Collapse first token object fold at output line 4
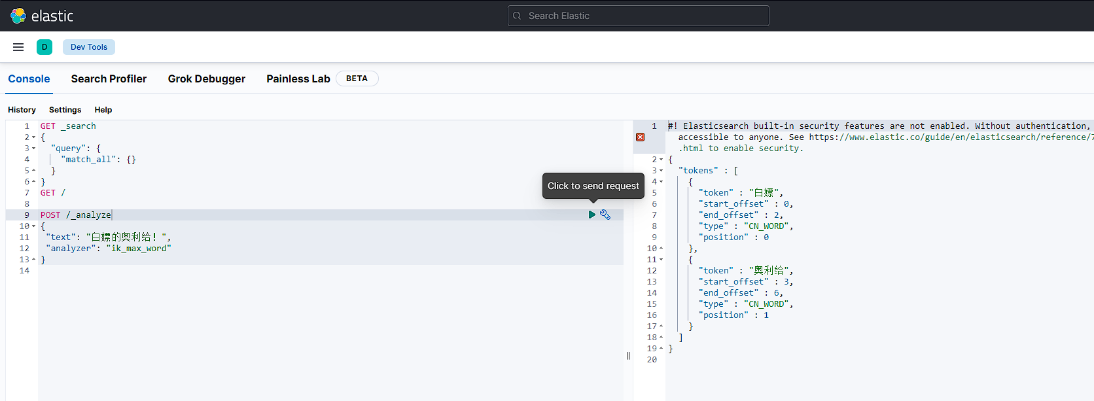The width and height of the screenshot is (1094, 401). point(662,182)
